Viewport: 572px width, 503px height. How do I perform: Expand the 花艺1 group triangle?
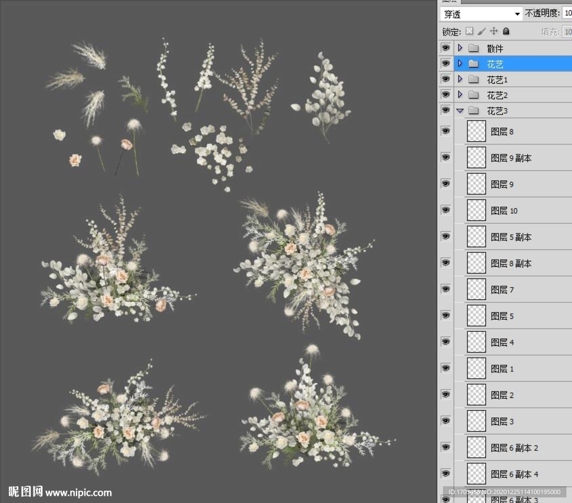pos(460,80)
